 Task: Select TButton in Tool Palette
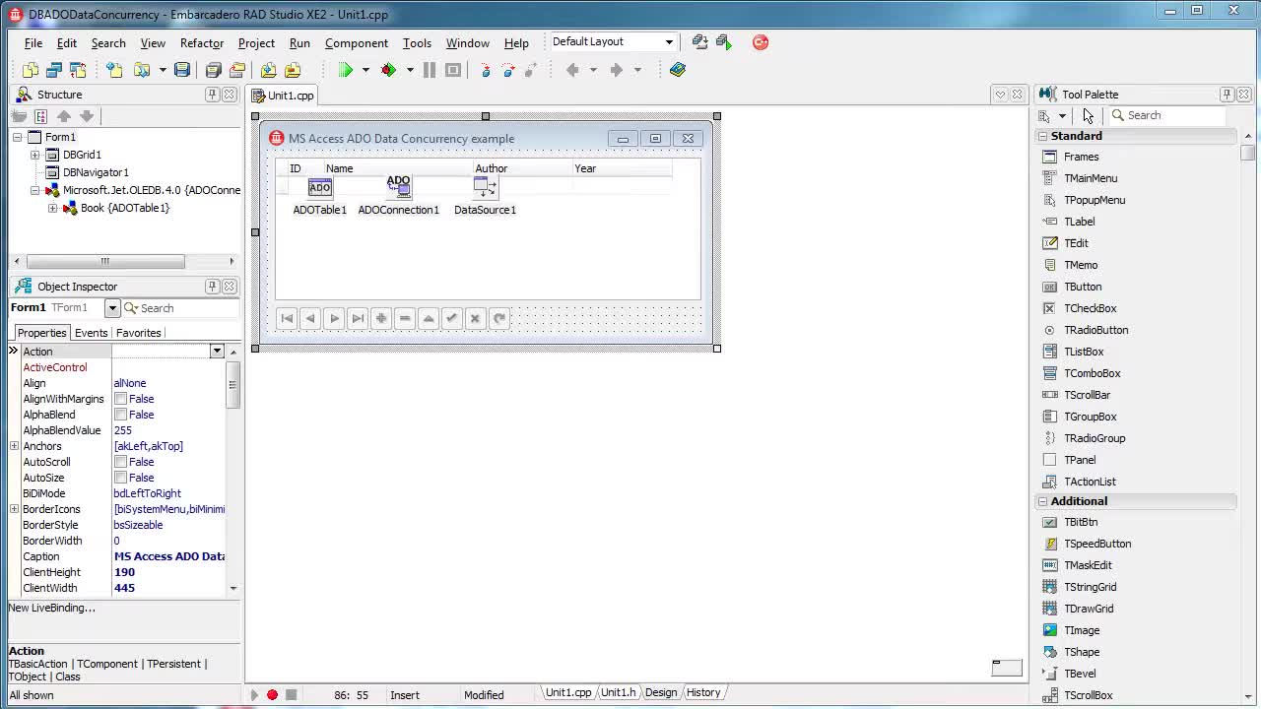(1083, 287)
